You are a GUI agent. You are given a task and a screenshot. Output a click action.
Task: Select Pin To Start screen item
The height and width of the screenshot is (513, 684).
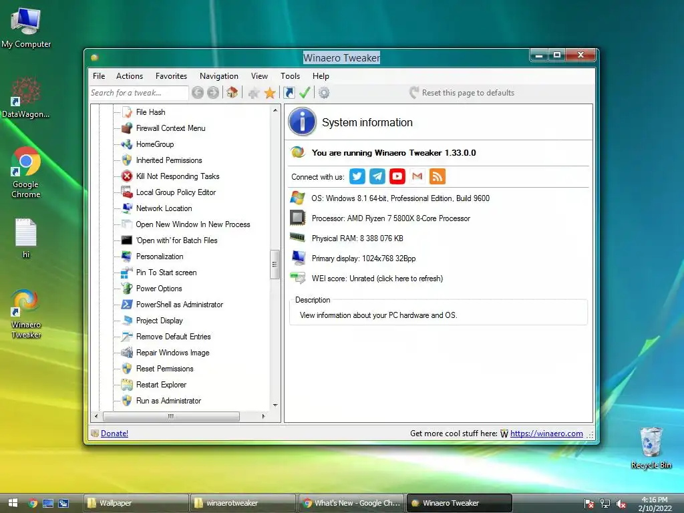166,273
